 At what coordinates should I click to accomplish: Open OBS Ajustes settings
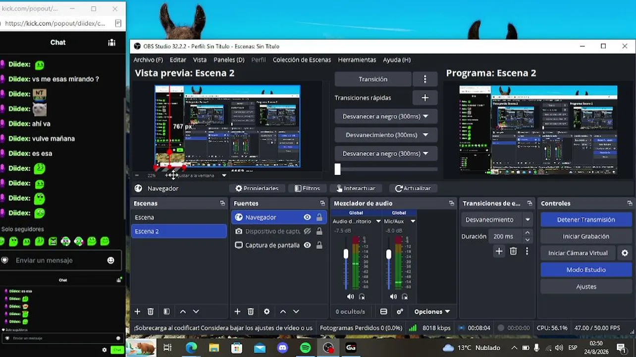pos(586,287)
